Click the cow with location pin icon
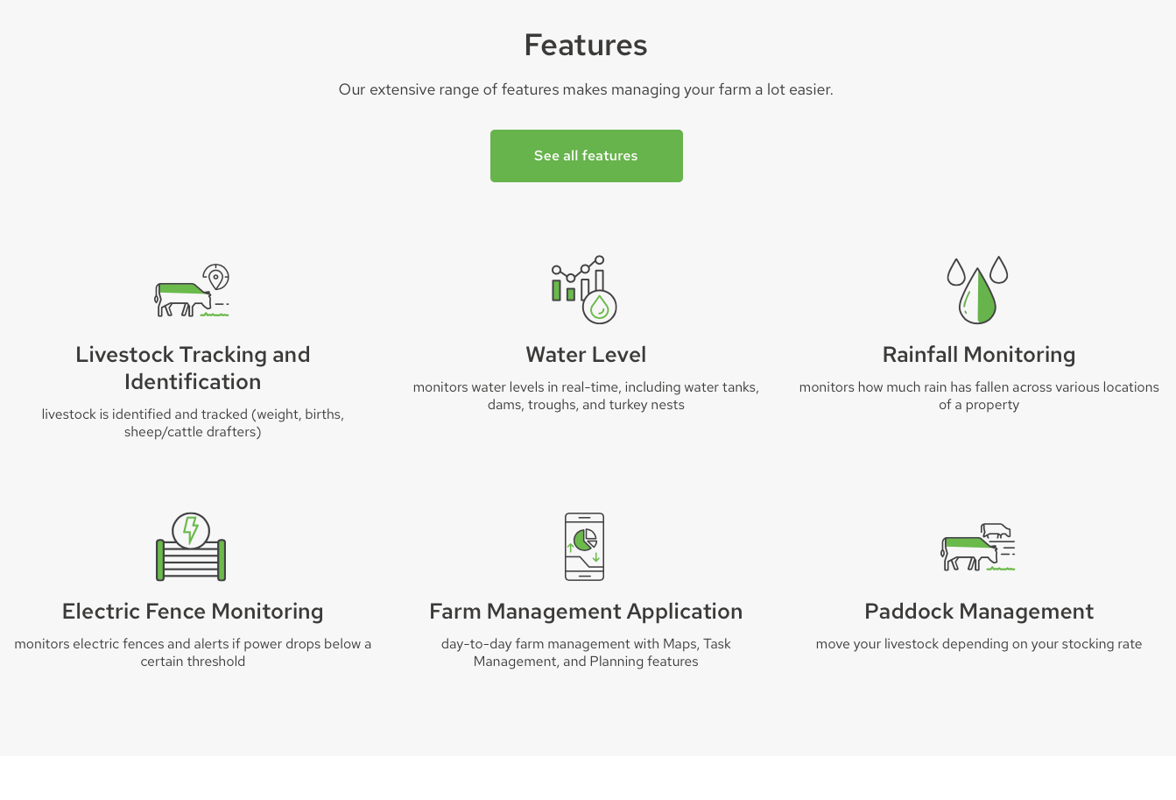 pyautogui.click(x=192, y=291)
